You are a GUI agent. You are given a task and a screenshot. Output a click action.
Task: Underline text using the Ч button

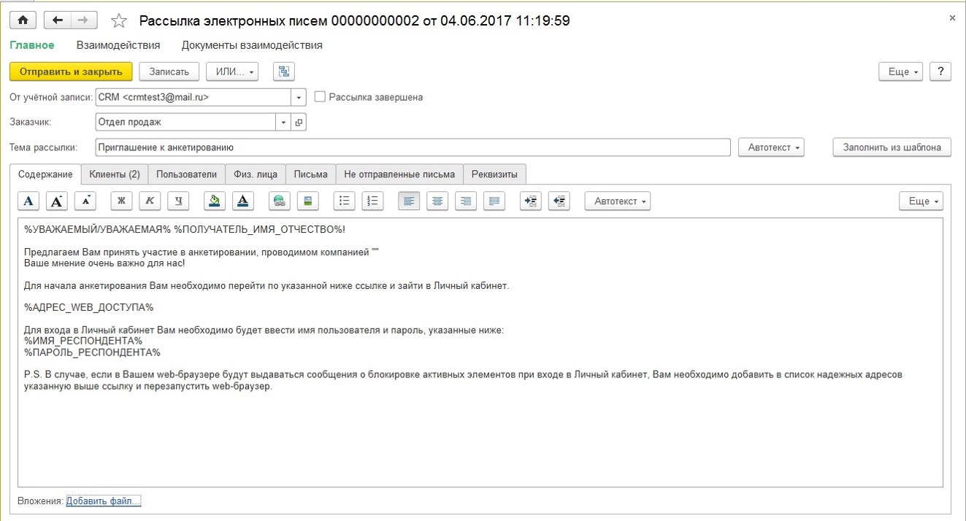click(x=178, y=201)
